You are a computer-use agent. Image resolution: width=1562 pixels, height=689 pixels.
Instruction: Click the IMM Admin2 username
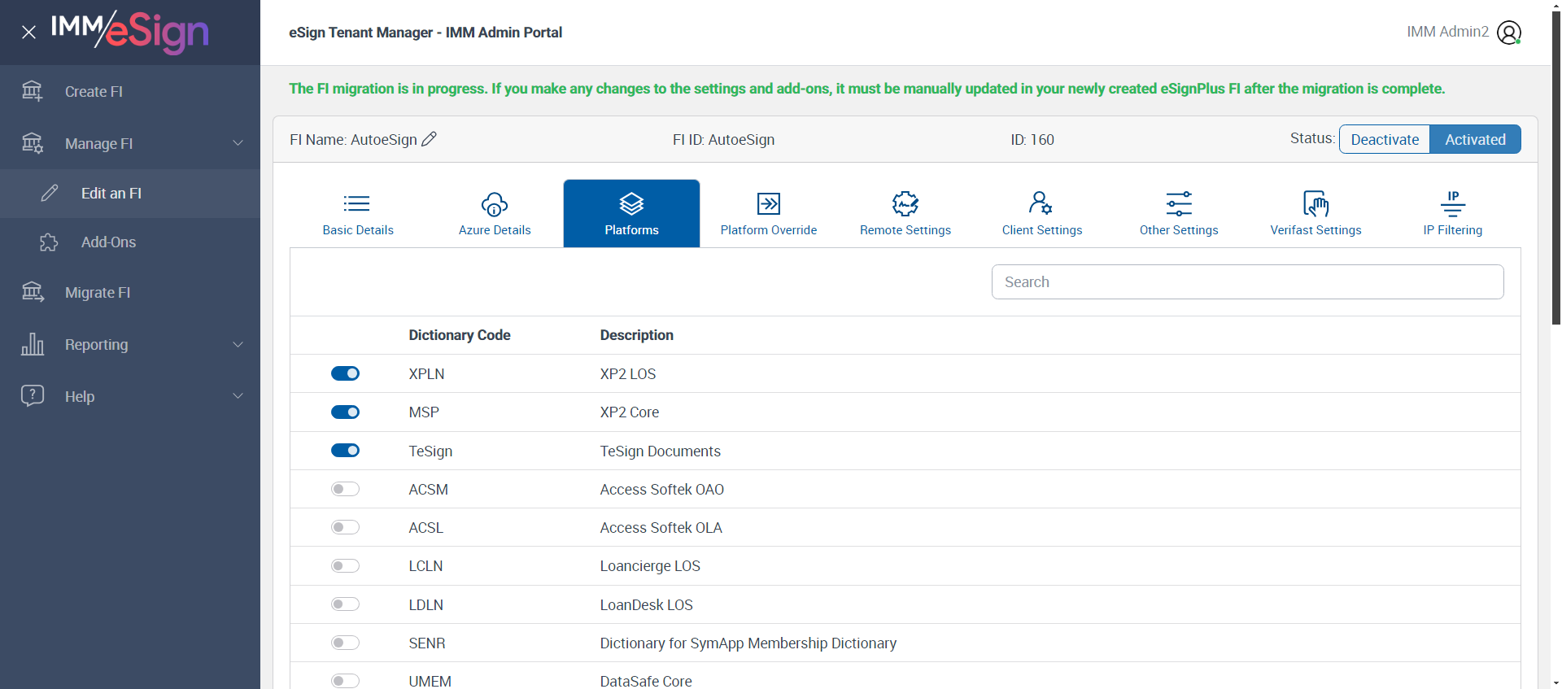(x=1447, y=32)
